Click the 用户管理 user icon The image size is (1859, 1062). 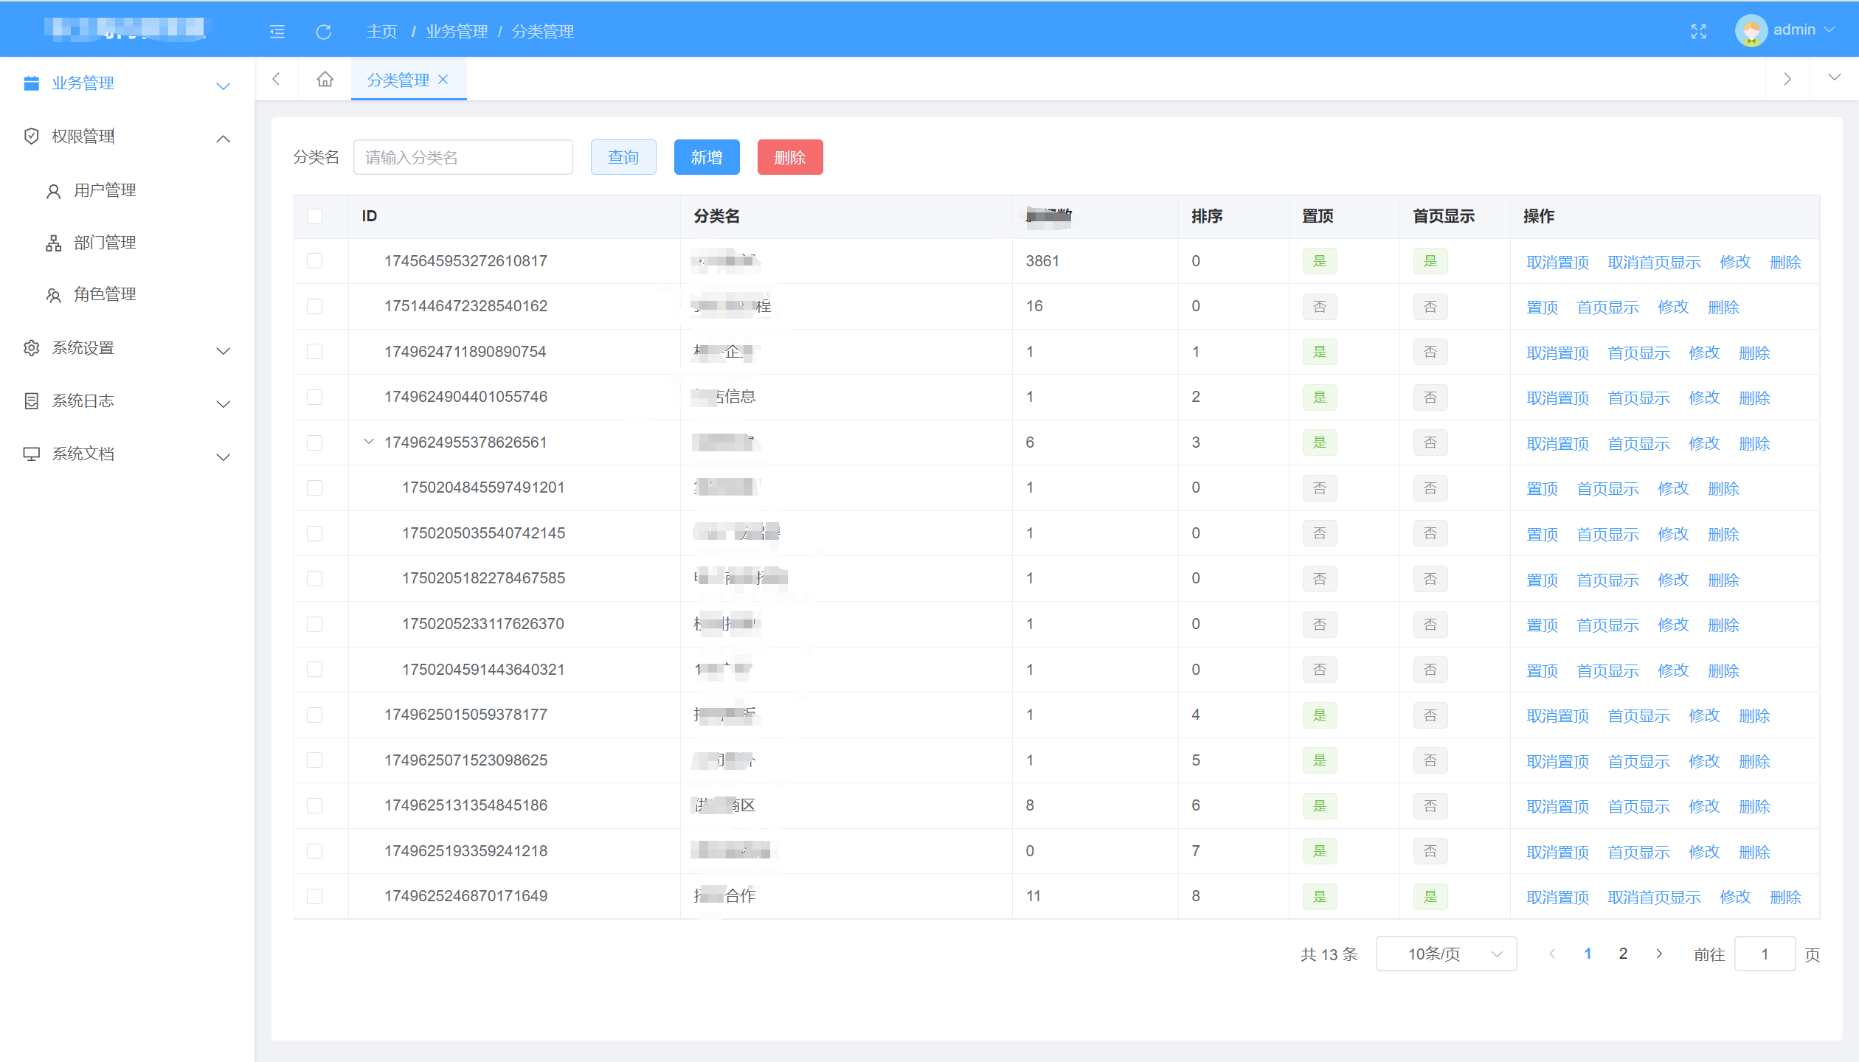(53, 191)
